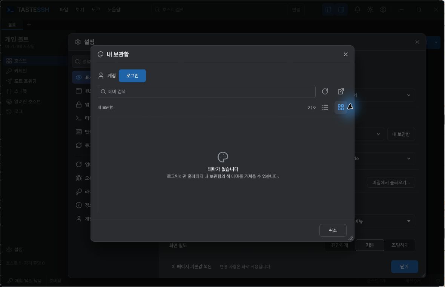Click 파일에서 불러오기... button
The image size is (445, 287).
click(391, 182)
